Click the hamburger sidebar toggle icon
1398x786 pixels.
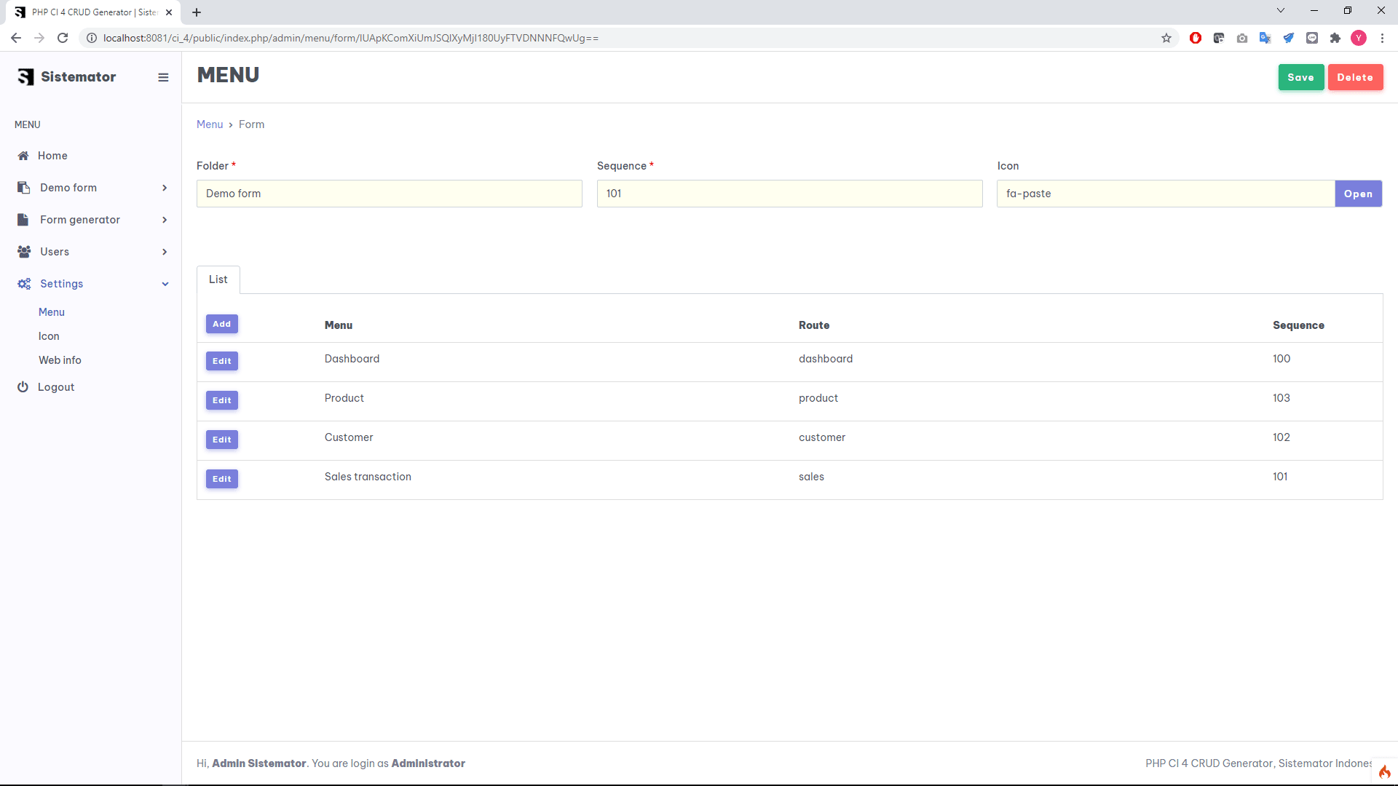click(163, 77)
